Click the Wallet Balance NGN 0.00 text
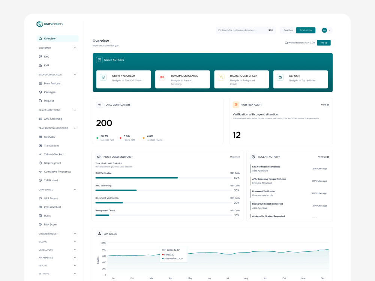The width and height of the screenshot is (375, 281). (301, 43)
